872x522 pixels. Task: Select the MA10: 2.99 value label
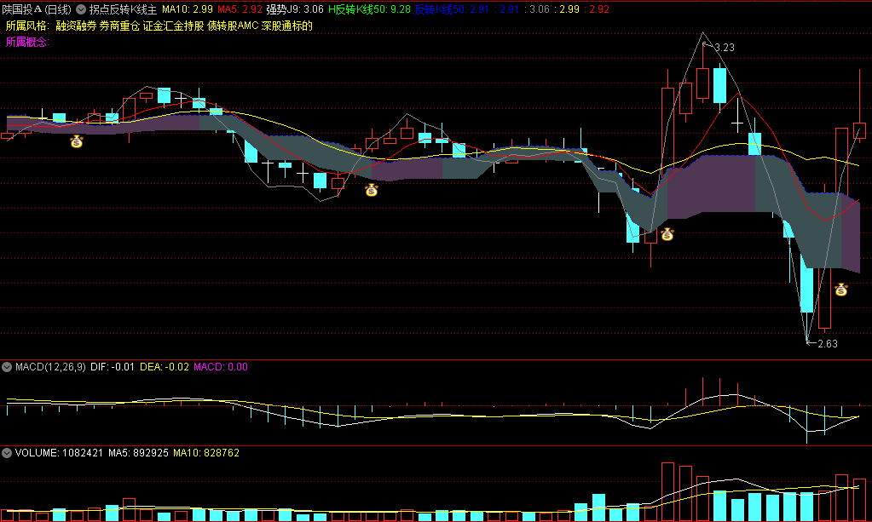(188, 9)
